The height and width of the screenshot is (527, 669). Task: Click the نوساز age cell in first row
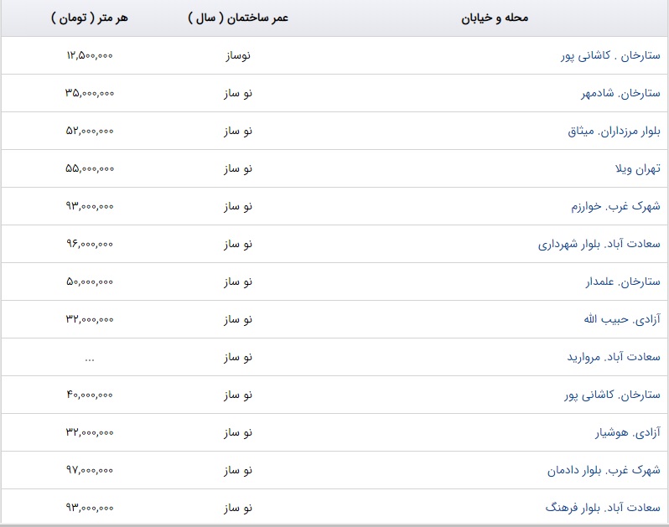click(237, 55)
